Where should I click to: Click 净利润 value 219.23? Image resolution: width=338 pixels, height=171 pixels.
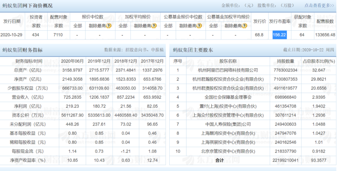(72, 106)
